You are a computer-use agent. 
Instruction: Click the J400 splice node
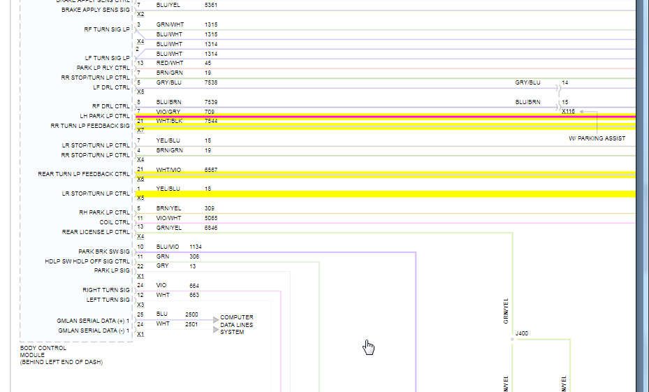(x=512, y=339)
